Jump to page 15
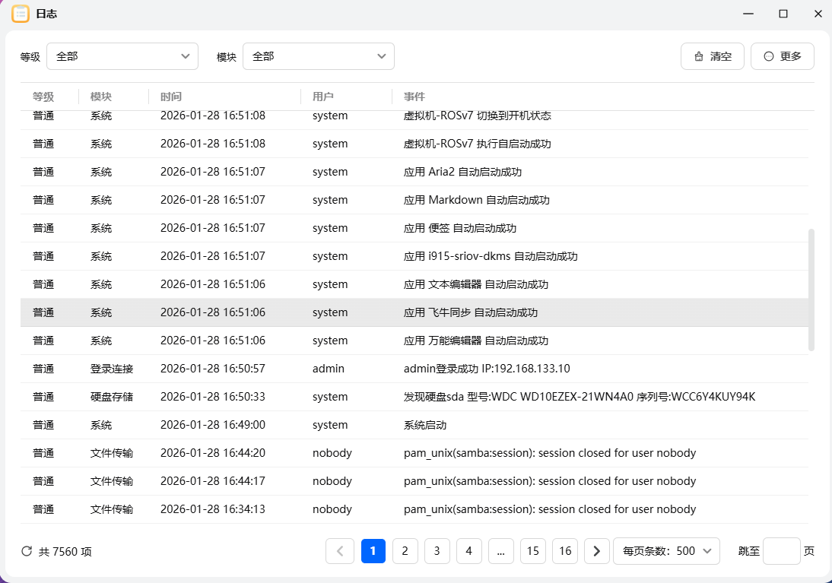Image resolution: width=832 pixels, height=583 pixels. tap(533, 551)
